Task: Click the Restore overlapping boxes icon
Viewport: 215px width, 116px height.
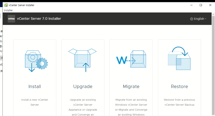Action: [x=179, y=58]
